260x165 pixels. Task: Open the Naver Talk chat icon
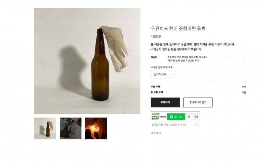pos(196,117)
